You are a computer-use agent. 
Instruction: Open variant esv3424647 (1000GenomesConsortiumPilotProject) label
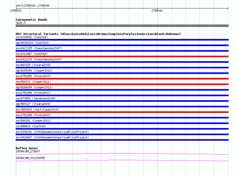(x=53, y=137)
